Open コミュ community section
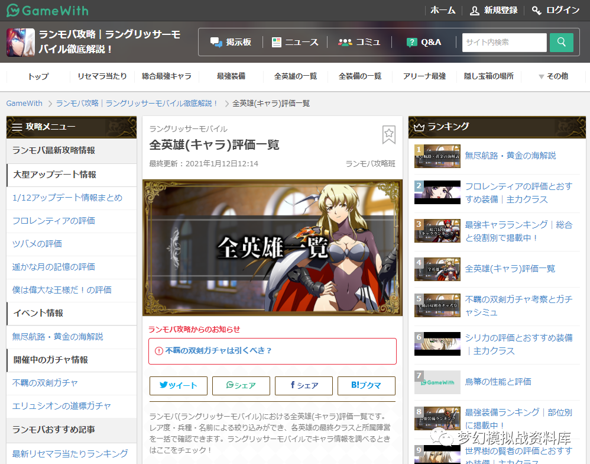This screenshot has height=464, width=590. 359,42
